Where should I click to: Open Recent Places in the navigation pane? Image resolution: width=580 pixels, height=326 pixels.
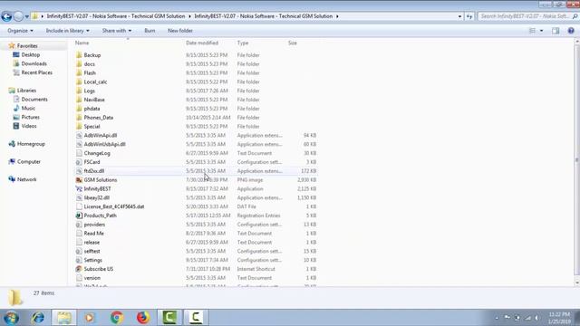pos(36,72)
